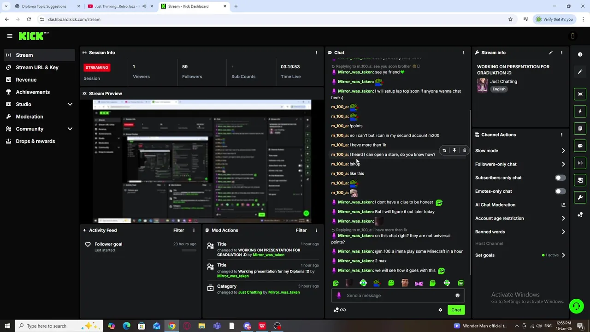
Task: Open Drops & rewards page
Action: pyautogui.click(x=39, y=141)
